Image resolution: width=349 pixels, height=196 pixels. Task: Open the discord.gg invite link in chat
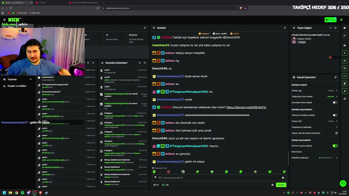point(246,107)
